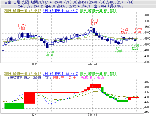The image size is (156, 118).
Task: Click the "24/1/4" date label under the lower chart
Action: pos(92,115)
